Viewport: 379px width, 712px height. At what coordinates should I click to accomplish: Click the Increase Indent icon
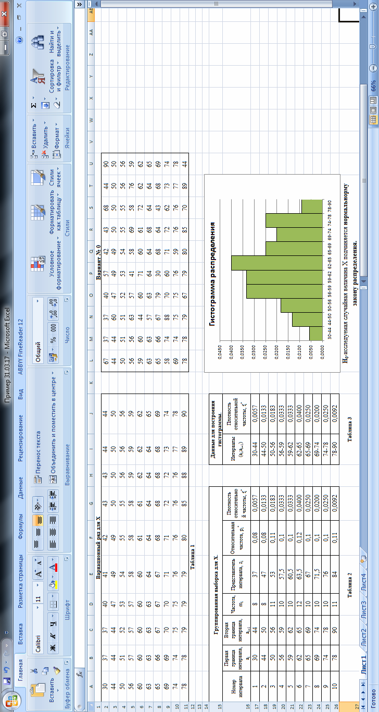pyautogui.click(x=53, y=495)
